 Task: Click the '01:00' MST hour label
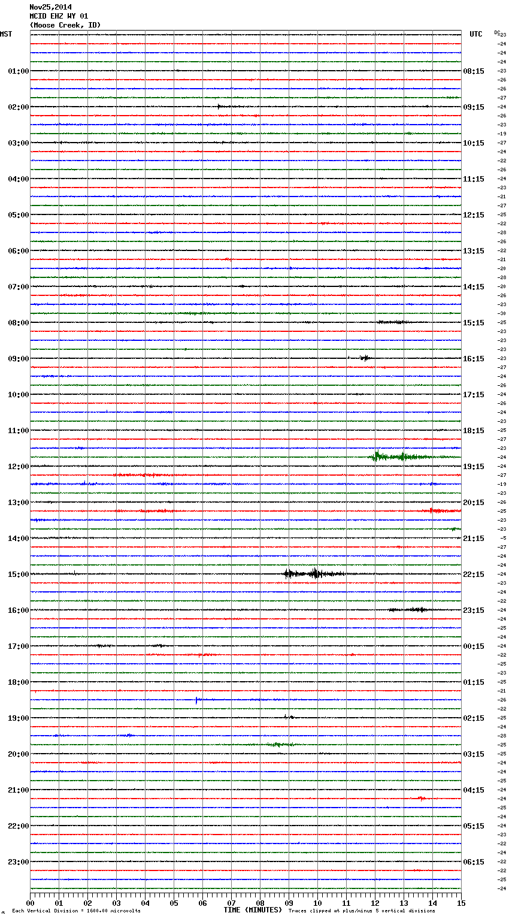click(x=19, y=71)
